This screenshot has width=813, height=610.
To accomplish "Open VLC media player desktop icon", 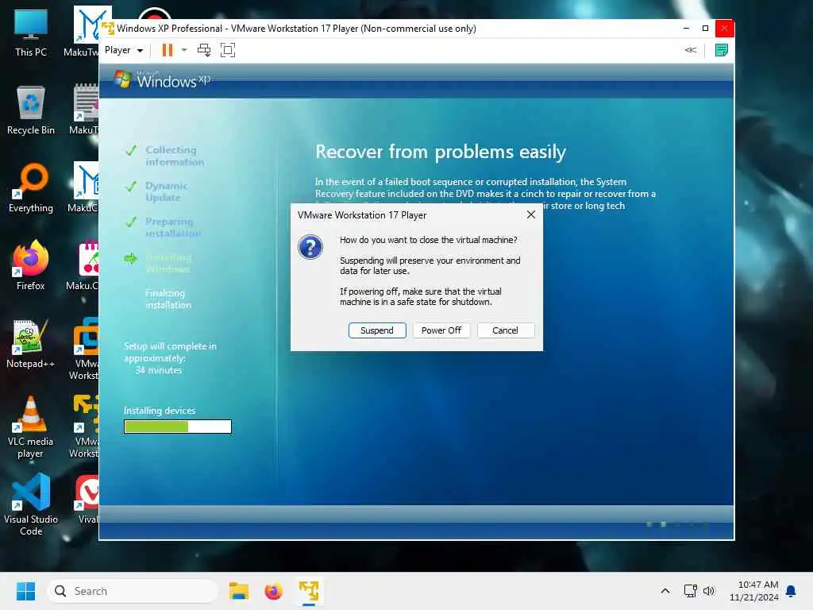I will [x=31, y=427].
